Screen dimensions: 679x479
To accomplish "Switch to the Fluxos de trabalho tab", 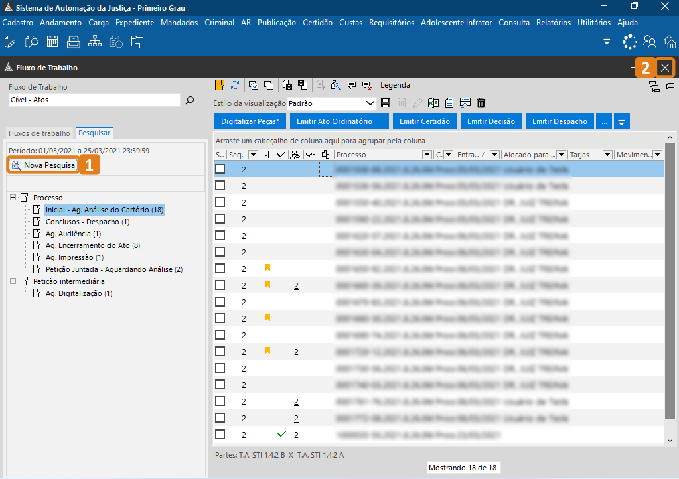I will point(39,133).
